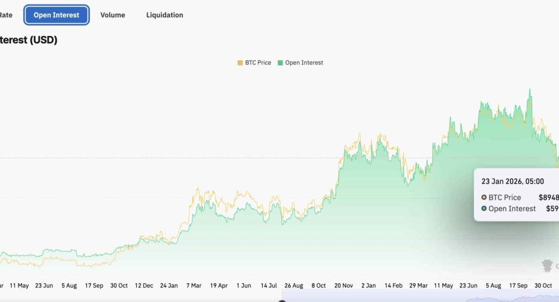Click the 7 Mar x-axis label

tap(194, 286)
